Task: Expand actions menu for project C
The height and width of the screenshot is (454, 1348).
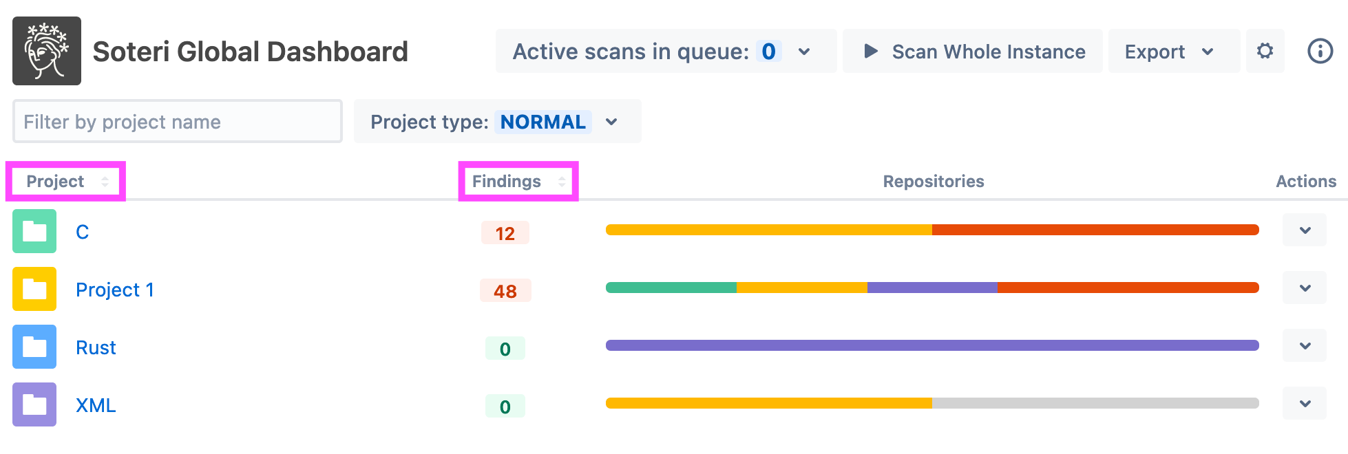Action: coord(1305,230)
